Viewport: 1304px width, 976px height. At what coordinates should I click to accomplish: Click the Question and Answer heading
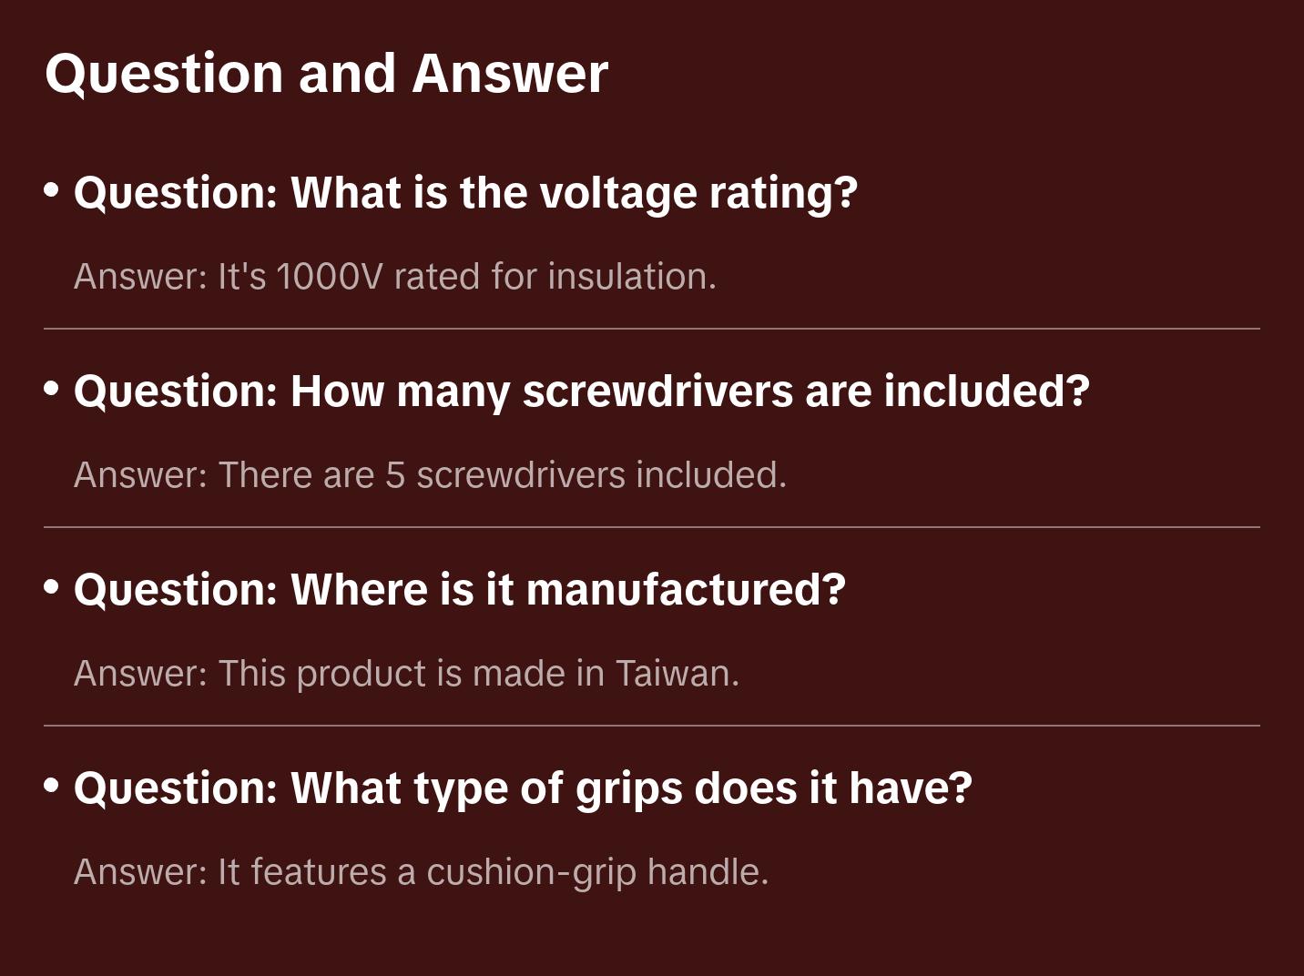click(326, 73)
